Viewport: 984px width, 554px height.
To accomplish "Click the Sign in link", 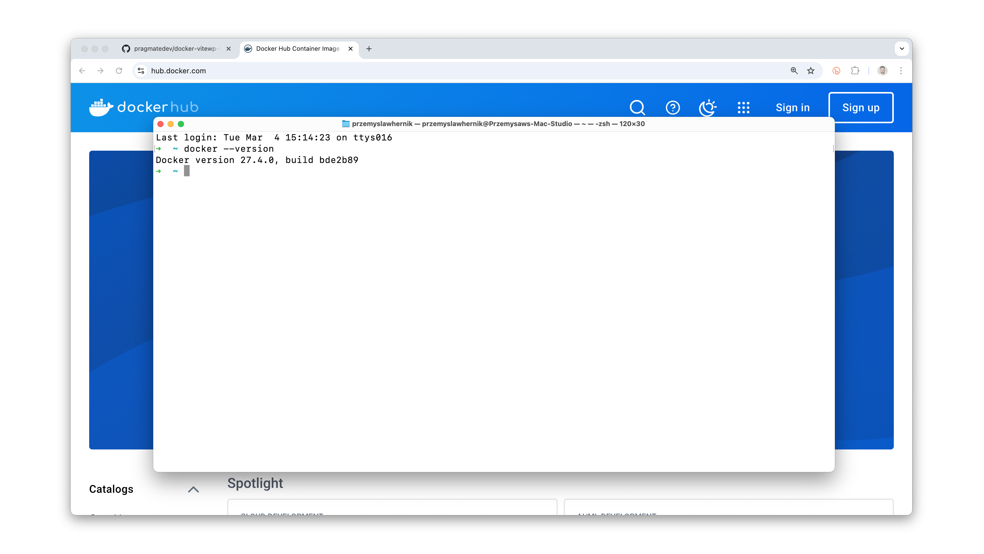I will [x=792, y=107].
